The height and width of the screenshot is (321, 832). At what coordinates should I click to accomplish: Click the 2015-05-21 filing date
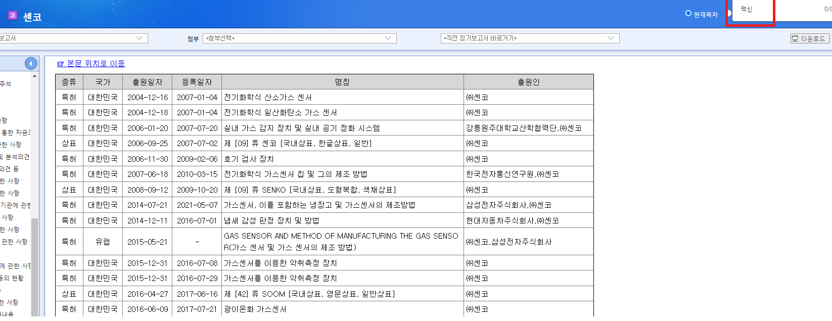[x=148, y=242]
